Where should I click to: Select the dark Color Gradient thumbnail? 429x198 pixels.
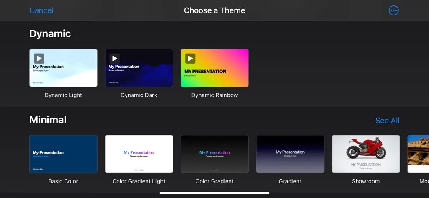[x=214, y=154]
